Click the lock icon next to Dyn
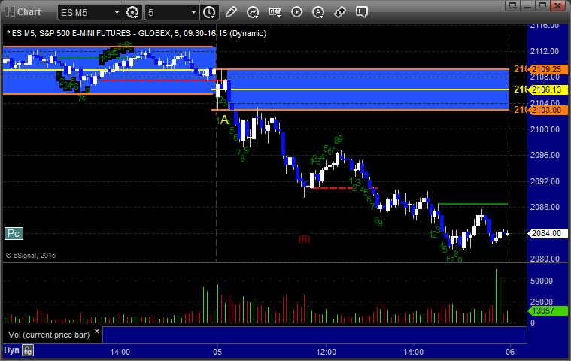Screen dimensions: 571x361 click(x=28, y=350)
